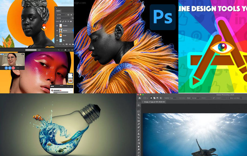The width and height of the screenshot is (247, 156).
Task: Choose Add to selection mode
Action: pyautogui.click(x=154, y=98)
